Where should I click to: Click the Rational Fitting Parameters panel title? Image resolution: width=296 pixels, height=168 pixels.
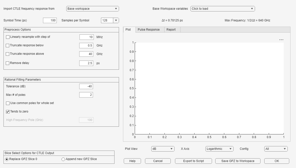coord(23,80)
